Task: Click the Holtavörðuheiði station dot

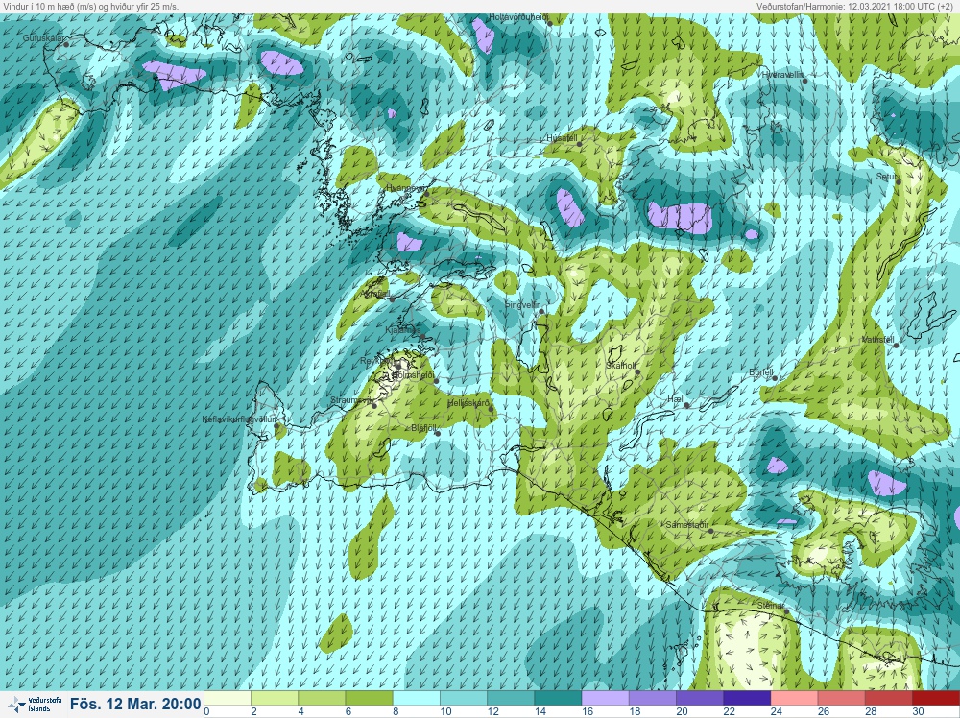Action: coord(550,23)
